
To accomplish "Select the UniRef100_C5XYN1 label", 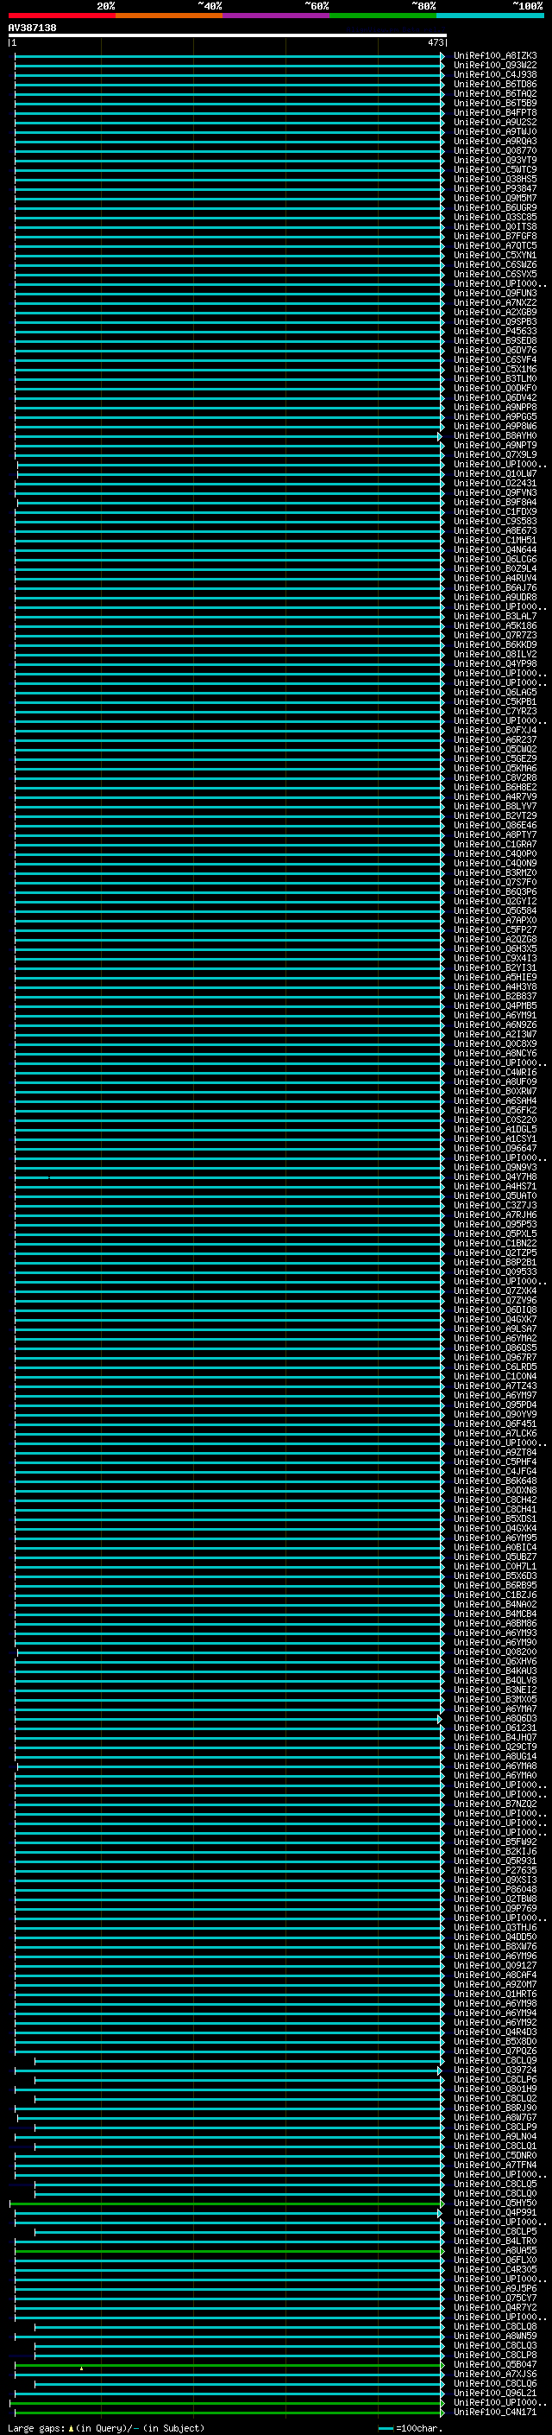I will (495, 254).
